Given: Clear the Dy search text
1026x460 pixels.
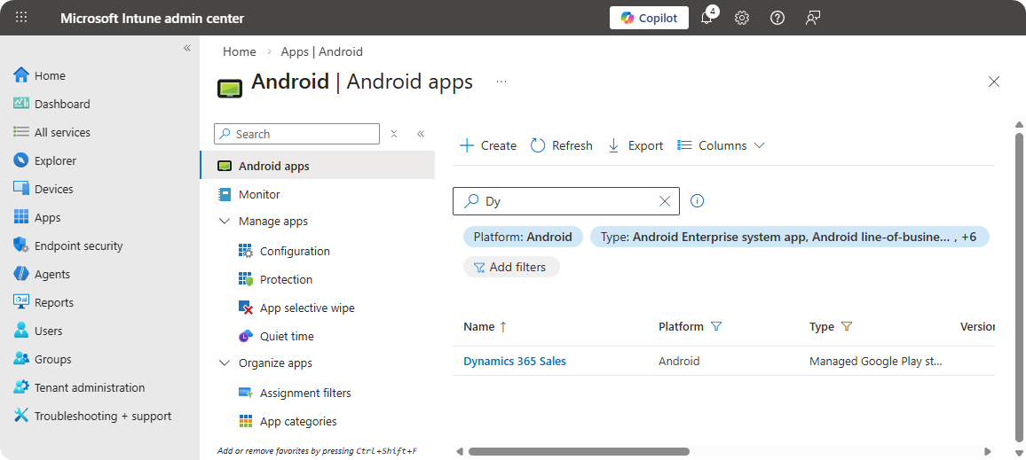Looking at the screenshot, I should [665, 201].
